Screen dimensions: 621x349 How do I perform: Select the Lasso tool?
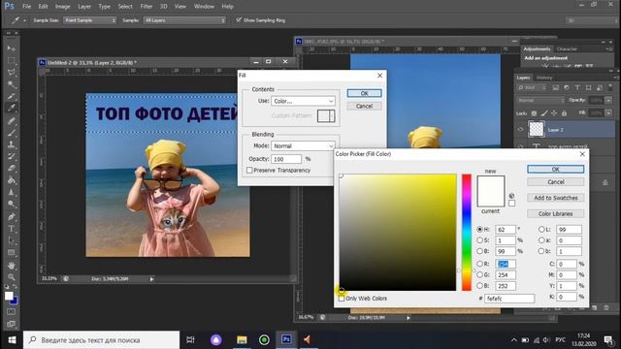pyautogui.click(x=12, y=73)
